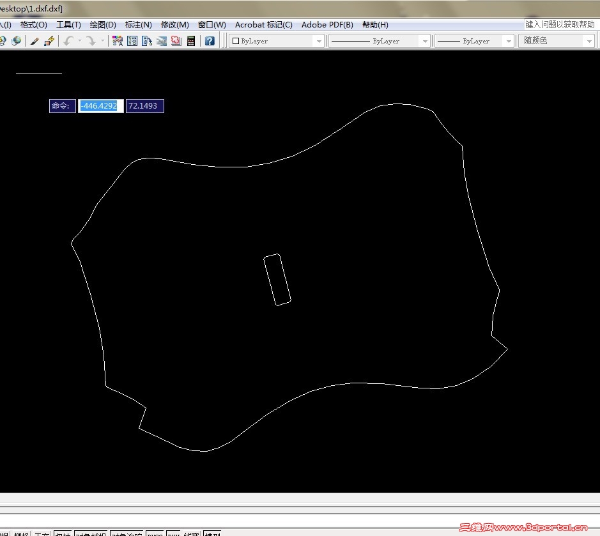This screenshot has width=600, height=536.
Task: Open the 工具(T) menu
Action: pyautogui.click(x=68, y=25)
